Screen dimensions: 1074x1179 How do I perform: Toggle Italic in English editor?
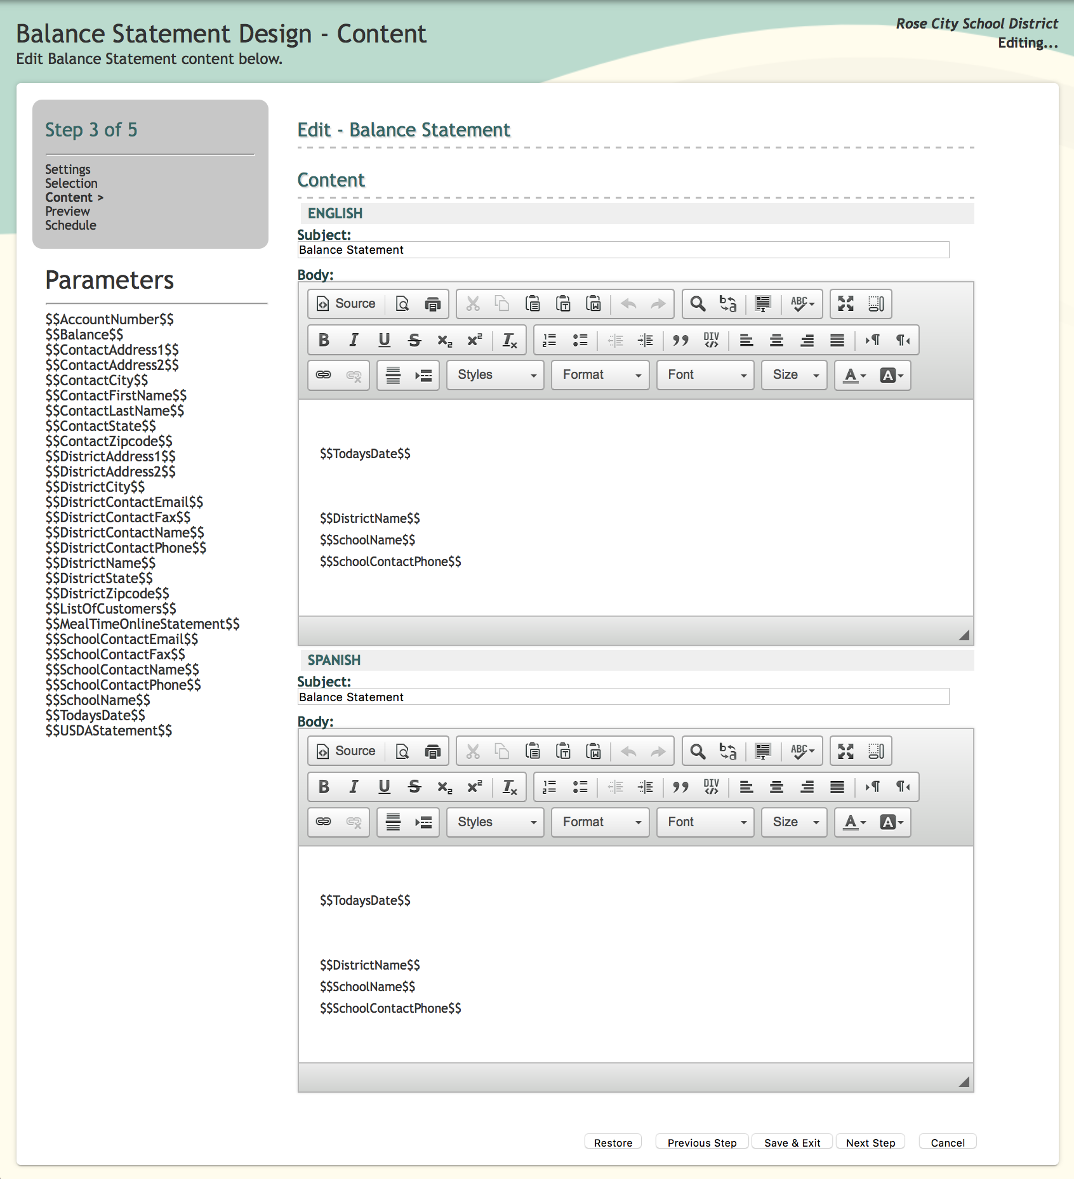point(354,340)
